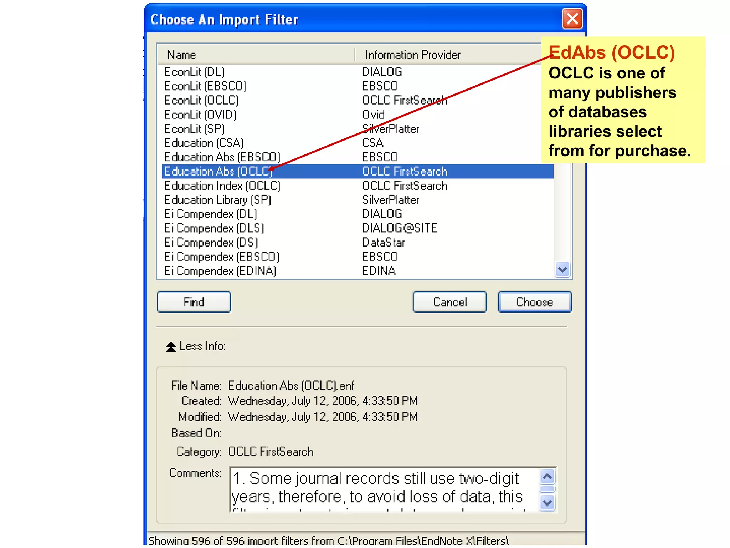
Task: Select the Education Abs (OCLC) filter
Action: (x=358, y=171)
